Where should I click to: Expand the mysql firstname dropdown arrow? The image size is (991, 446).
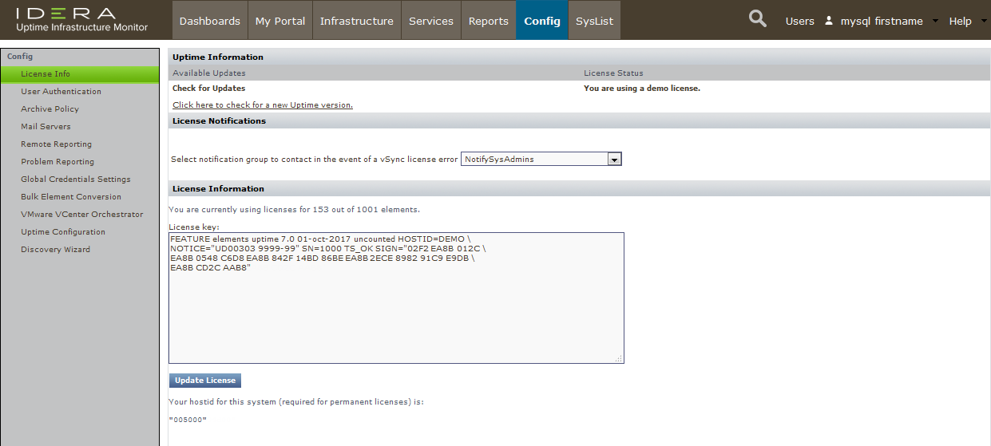pyautogui.click(x=935, y=21)
